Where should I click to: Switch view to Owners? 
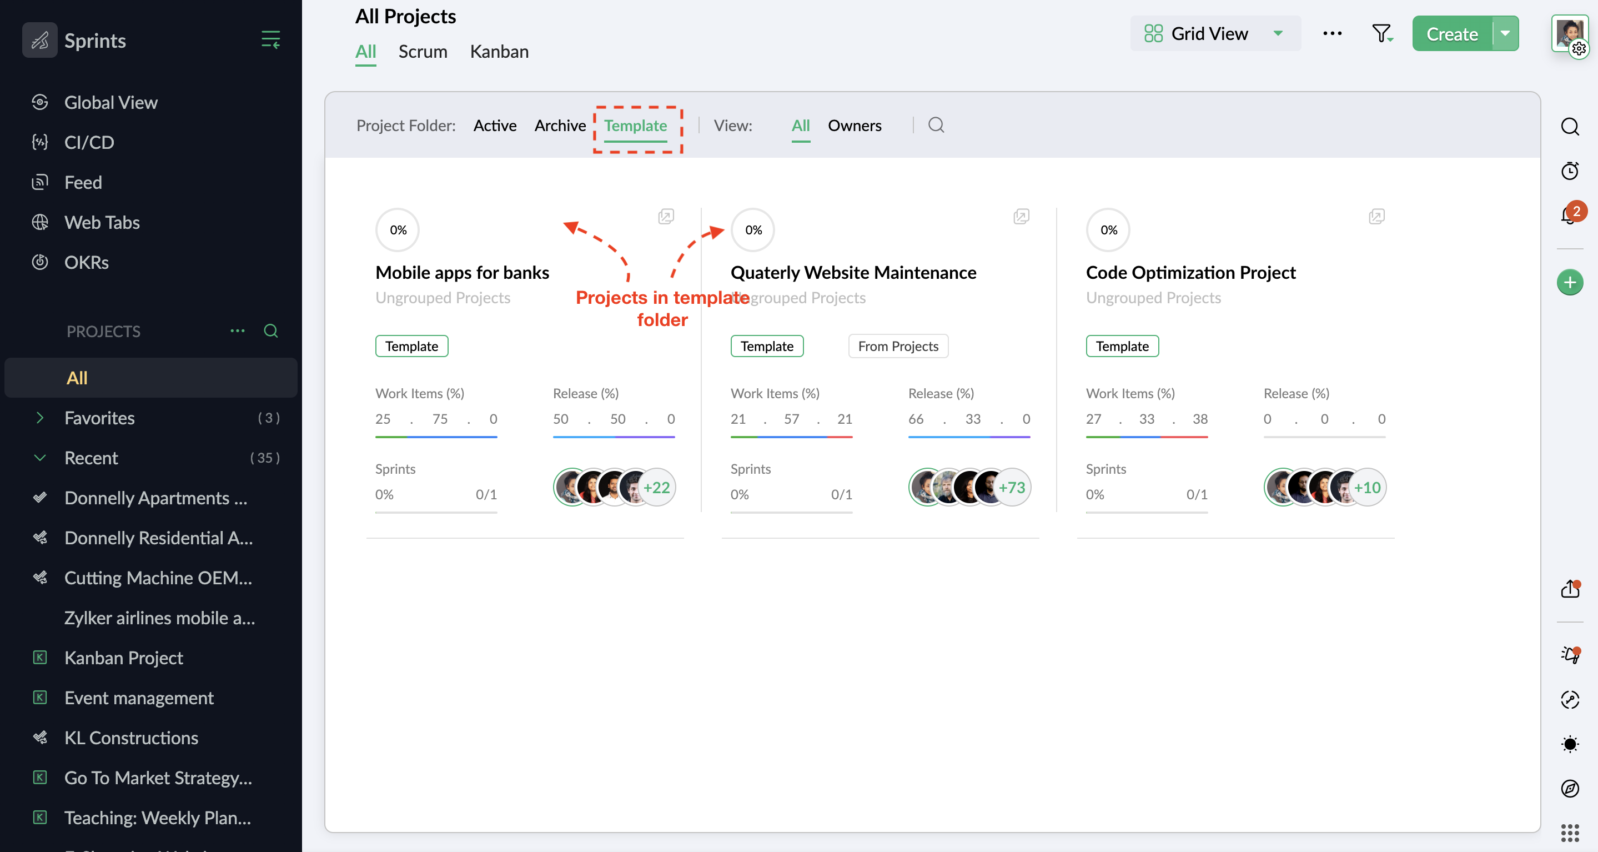(854, 126)
